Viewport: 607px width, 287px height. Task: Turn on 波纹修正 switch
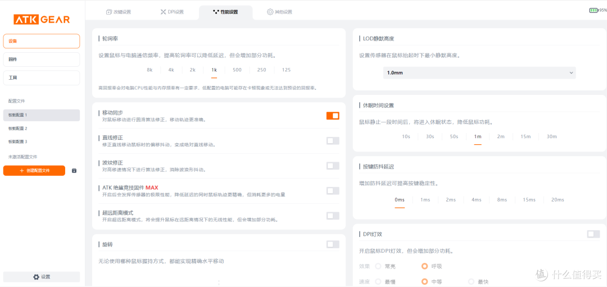point(333,166)
